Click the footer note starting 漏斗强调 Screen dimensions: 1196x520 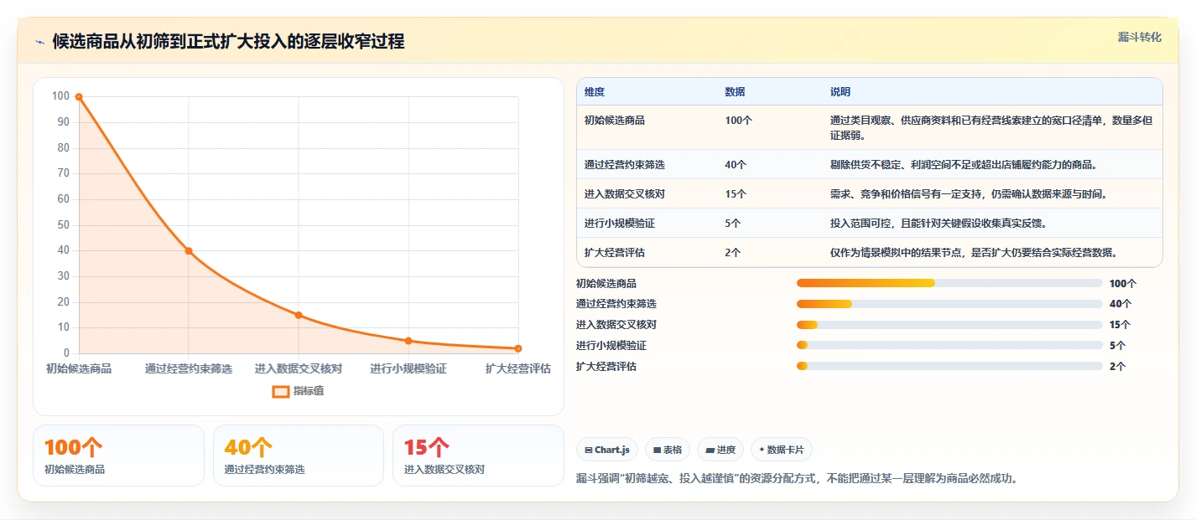[x=797, y=479]
